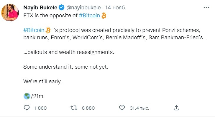This screenshot has height=117, width=215.
Task: Open Nayib Bukele's profile picture
Action: tap(10, 12)
